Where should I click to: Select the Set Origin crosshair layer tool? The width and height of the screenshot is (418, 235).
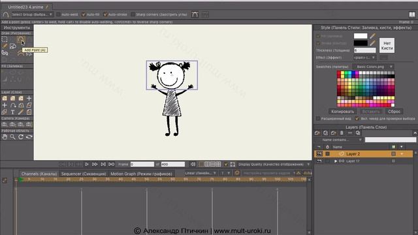click(5, 105)
